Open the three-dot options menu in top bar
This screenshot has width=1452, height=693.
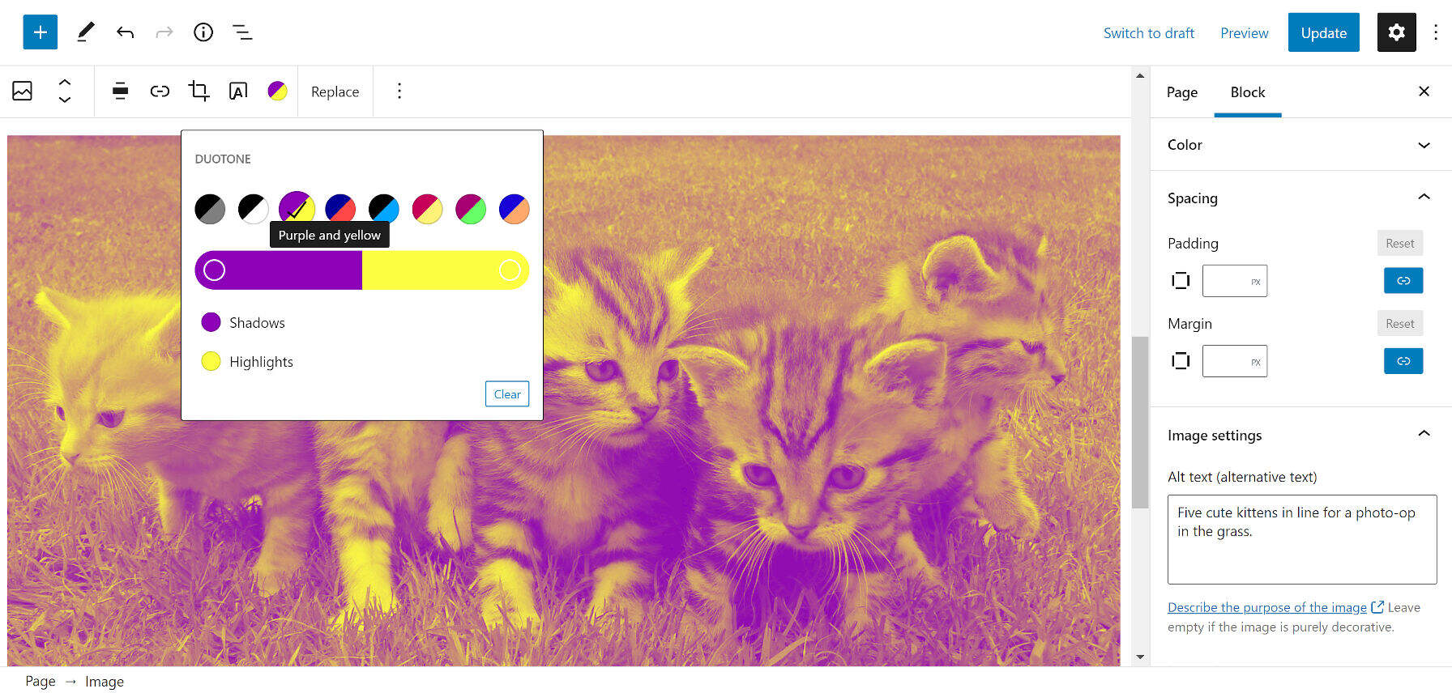(x=1436, y=32)
